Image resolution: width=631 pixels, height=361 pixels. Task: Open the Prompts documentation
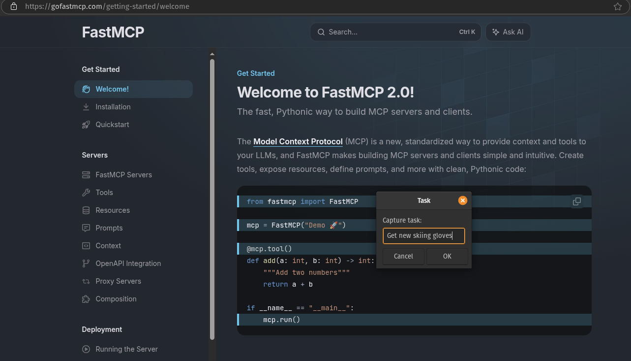[x=133, y=228]
